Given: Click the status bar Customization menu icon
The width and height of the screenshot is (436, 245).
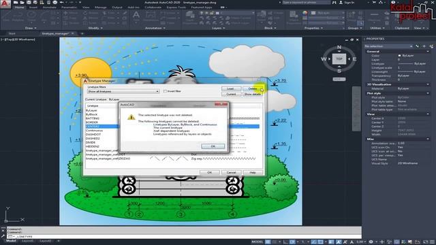Looking at the screenshot, I should click(433, 242).
